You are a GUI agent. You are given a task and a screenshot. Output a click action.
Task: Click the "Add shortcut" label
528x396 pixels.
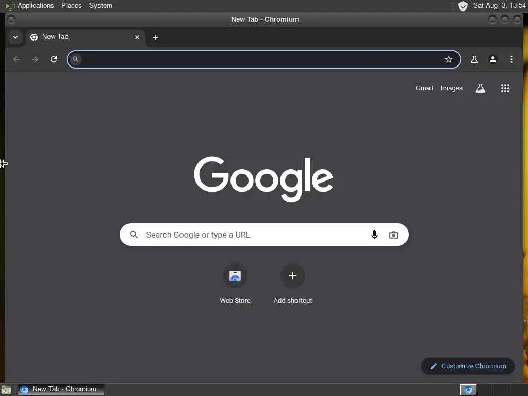click(x=293, y=301)
